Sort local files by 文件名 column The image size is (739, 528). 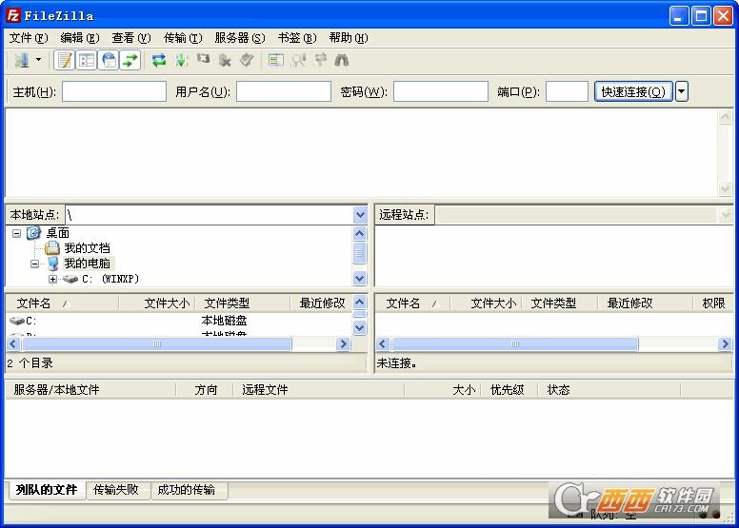click(62, 303)
